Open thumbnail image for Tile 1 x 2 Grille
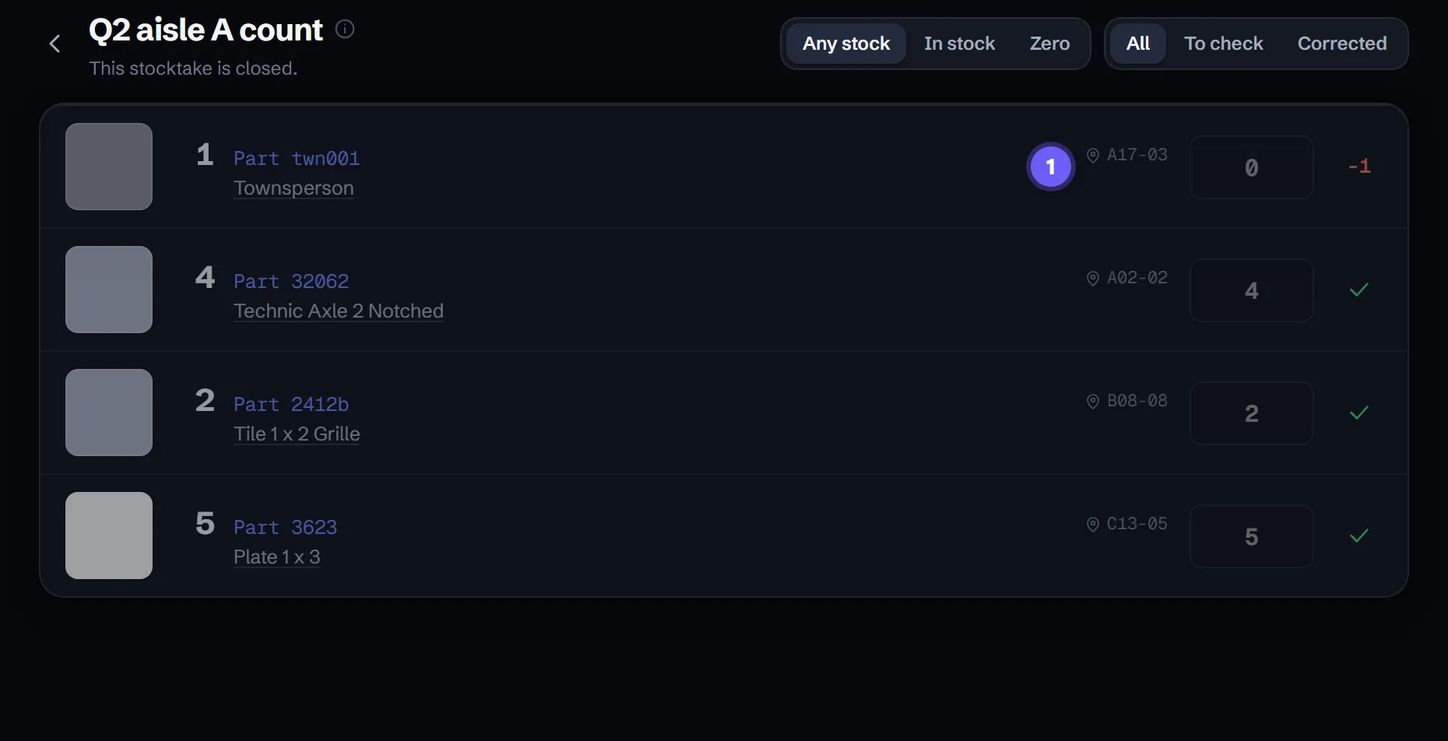 [x=109, y=413]
